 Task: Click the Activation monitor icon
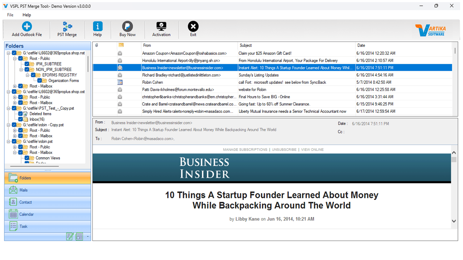[x=161, y=27]
